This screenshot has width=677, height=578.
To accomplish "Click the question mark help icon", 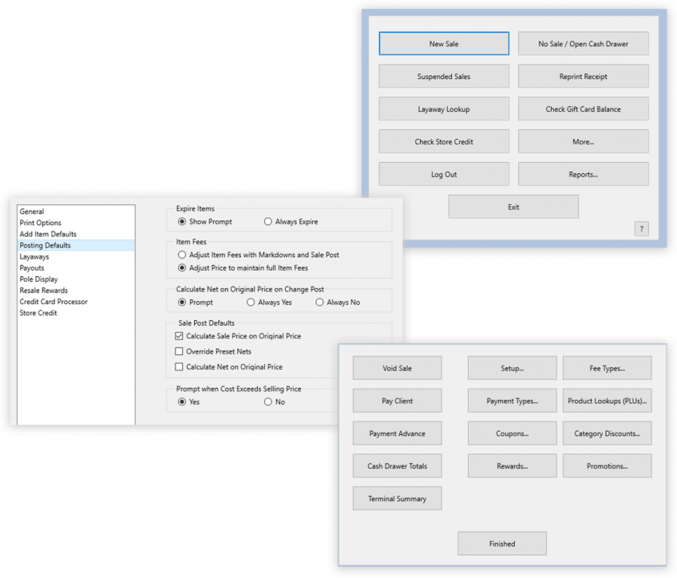I will [642, 229].
